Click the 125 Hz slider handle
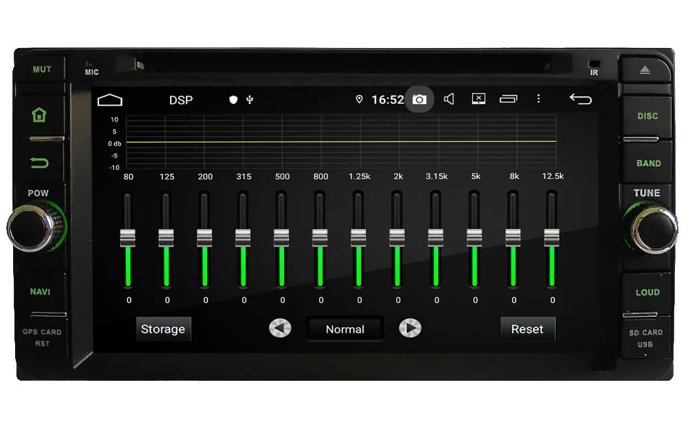This screenshot has height=433, width=688. [166, 238]
